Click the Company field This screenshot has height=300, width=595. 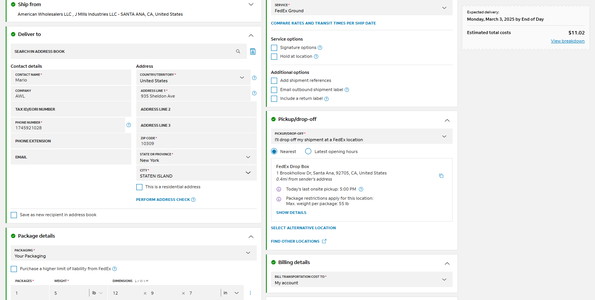(x=71, y=93)
